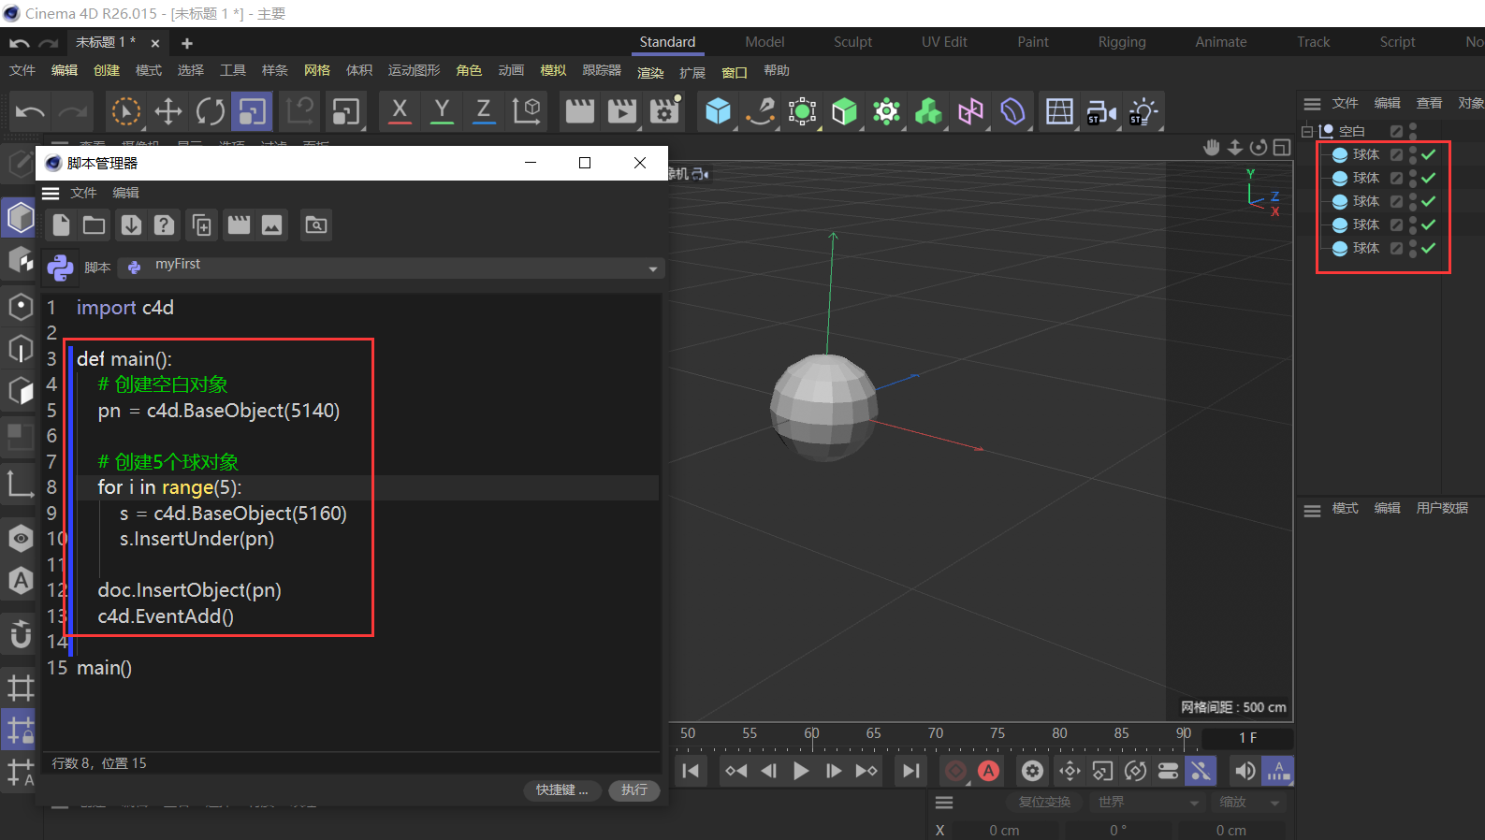Toggle enable checkmark of first 球体
Image resolution: width=1485 pixels, height=840 pixels.
pos(1428,154)
